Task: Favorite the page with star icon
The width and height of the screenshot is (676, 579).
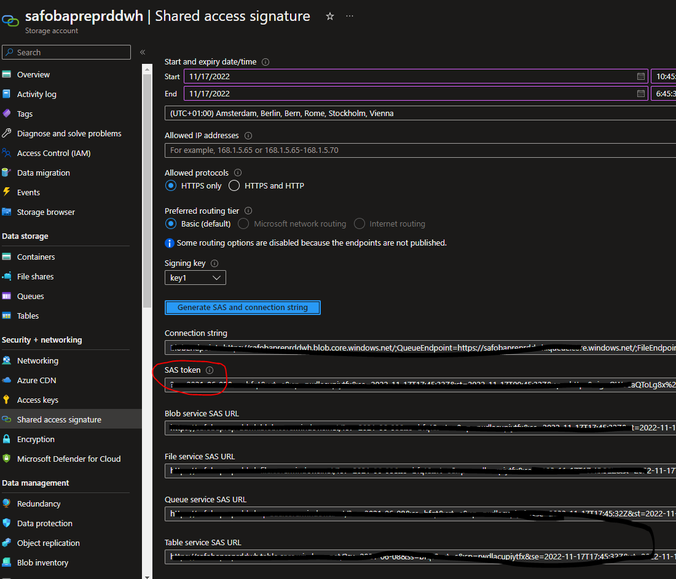Action: pyautogui.click(x=330, y=17)
